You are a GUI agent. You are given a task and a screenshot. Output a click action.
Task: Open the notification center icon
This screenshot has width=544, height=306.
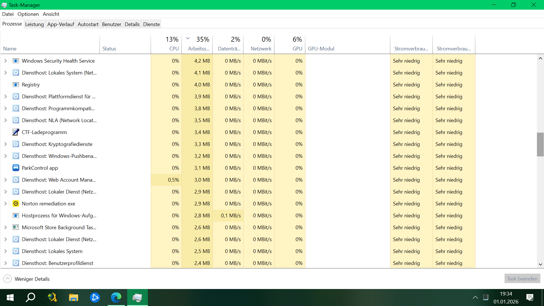tap(530, 297)
